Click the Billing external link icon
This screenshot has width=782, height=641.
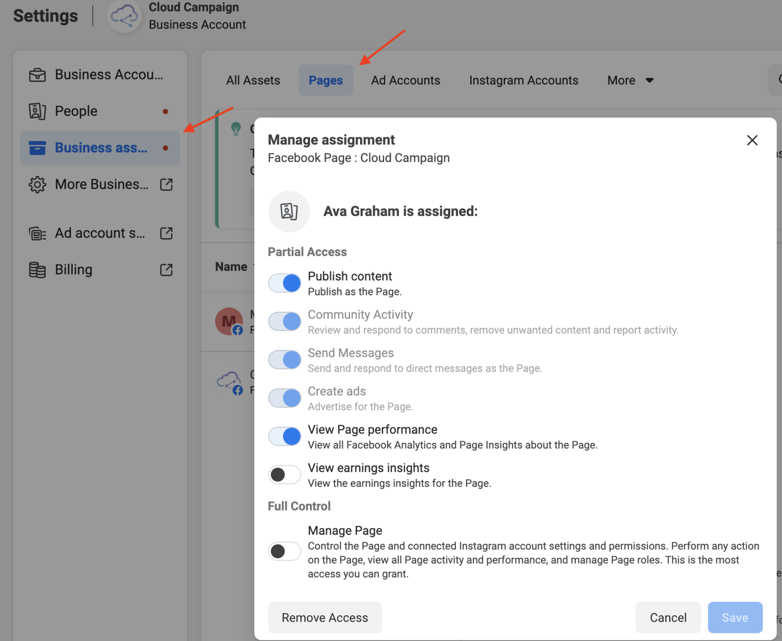[x=166, y=270]
